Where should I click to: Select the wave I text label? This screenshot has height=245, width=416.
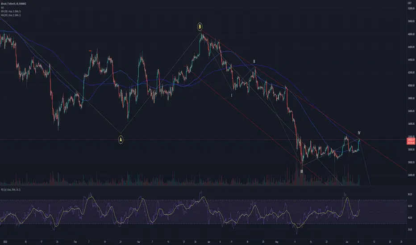tap(232, 95)
